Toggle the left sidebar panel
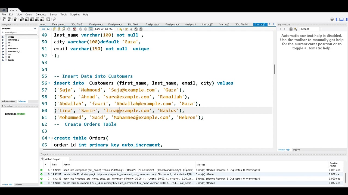The height and width of the screenshot is (195, 348). [x=338, y=19]
